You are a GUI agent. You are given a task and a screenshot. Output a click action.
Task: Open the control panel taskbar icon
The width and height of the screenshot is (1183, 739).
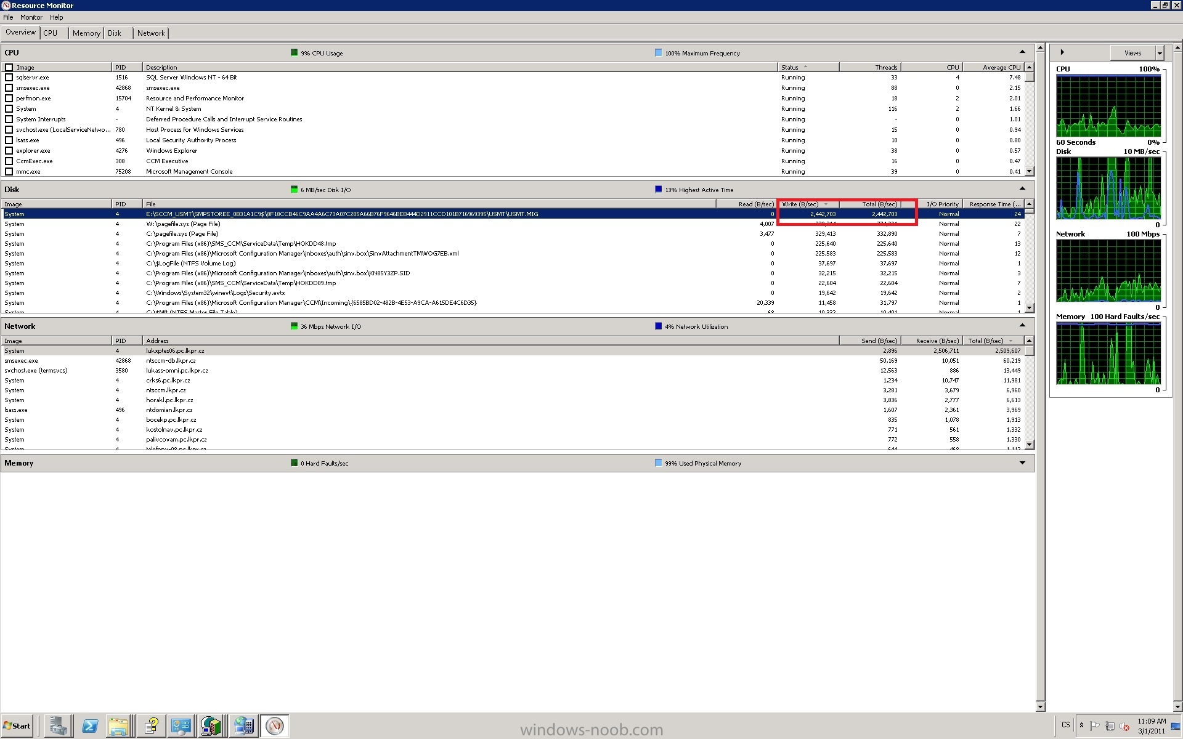181,725
